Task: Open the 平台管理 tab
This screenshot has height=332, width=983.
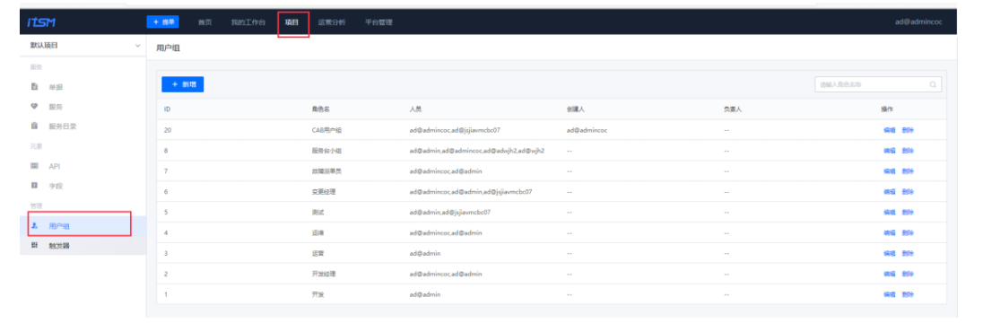Action: tap(378, 22)
